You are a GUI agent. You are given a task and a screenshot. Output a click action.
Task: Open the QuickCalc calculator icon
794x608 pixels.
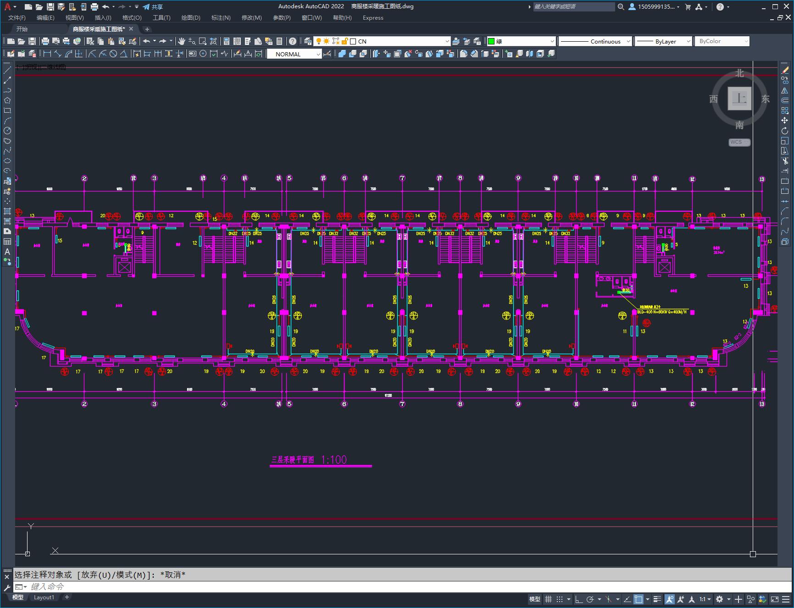tap(279, 41)
